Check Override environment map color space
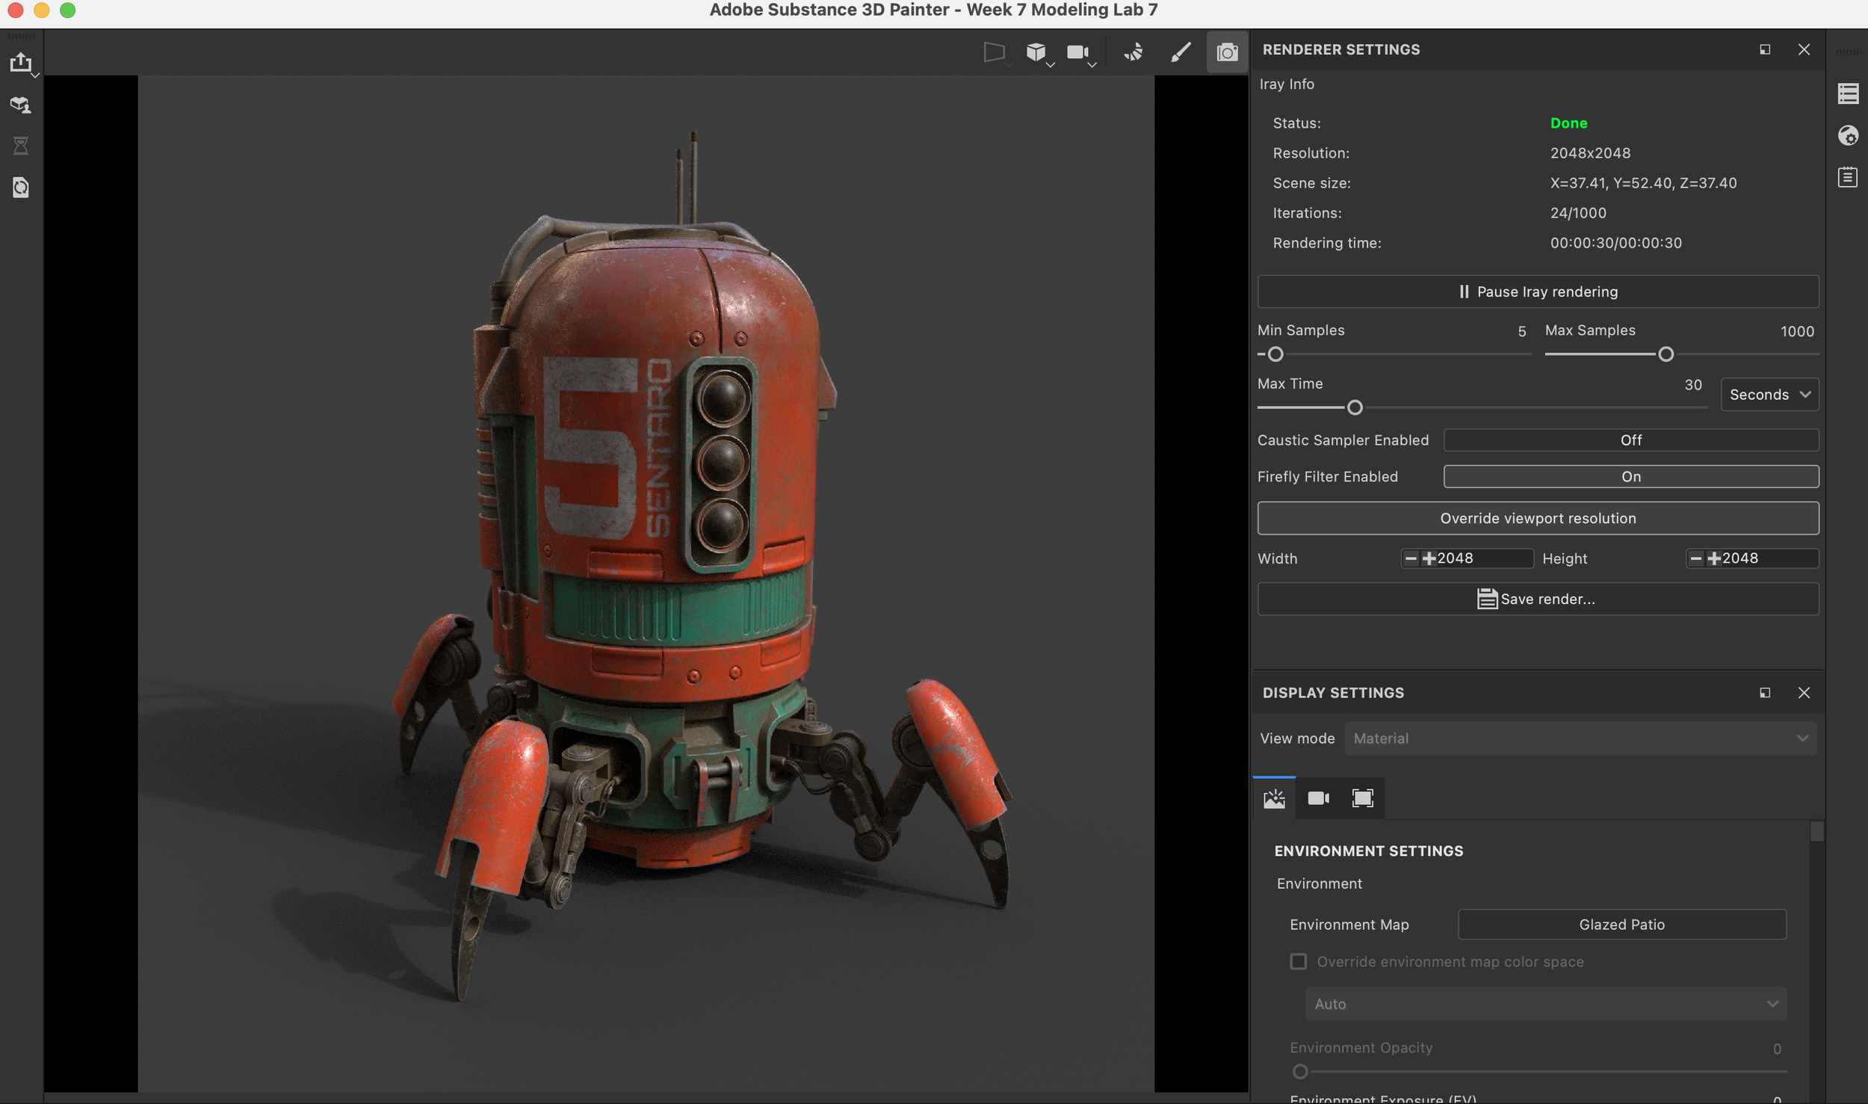This screenshot has width=1868, height=1104. 1298,961
